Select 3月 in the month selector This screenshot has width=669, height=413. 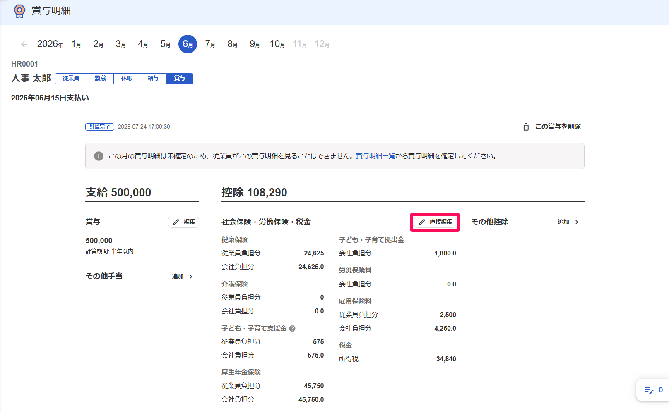120,44
